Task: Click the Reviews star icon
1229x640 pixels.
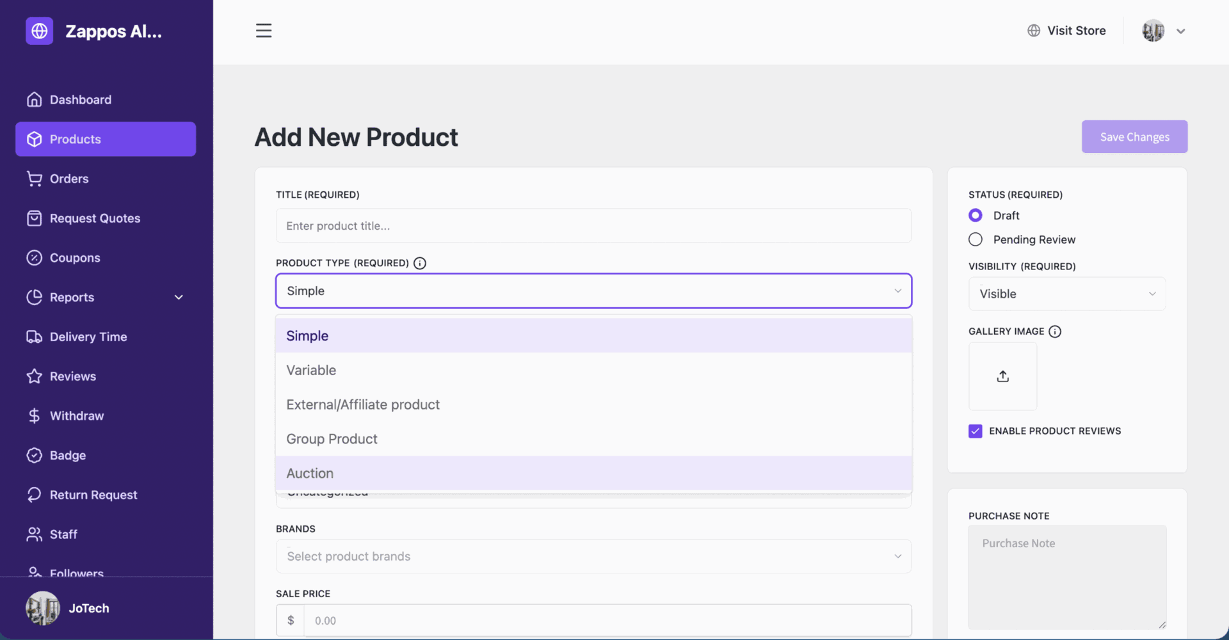Action: tap(35, 376)
